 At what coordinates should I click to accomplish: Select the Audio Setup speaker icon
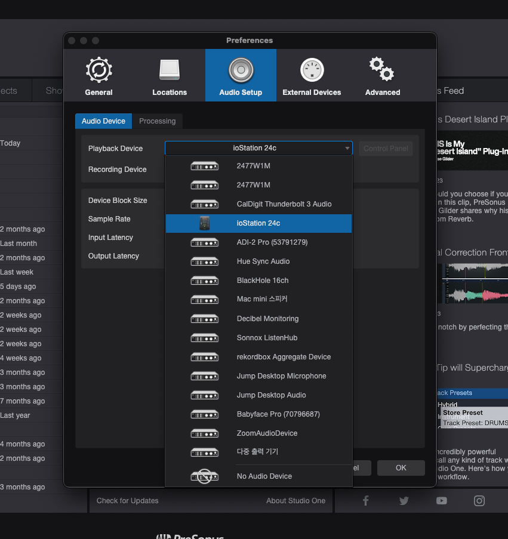pos(241,70)
